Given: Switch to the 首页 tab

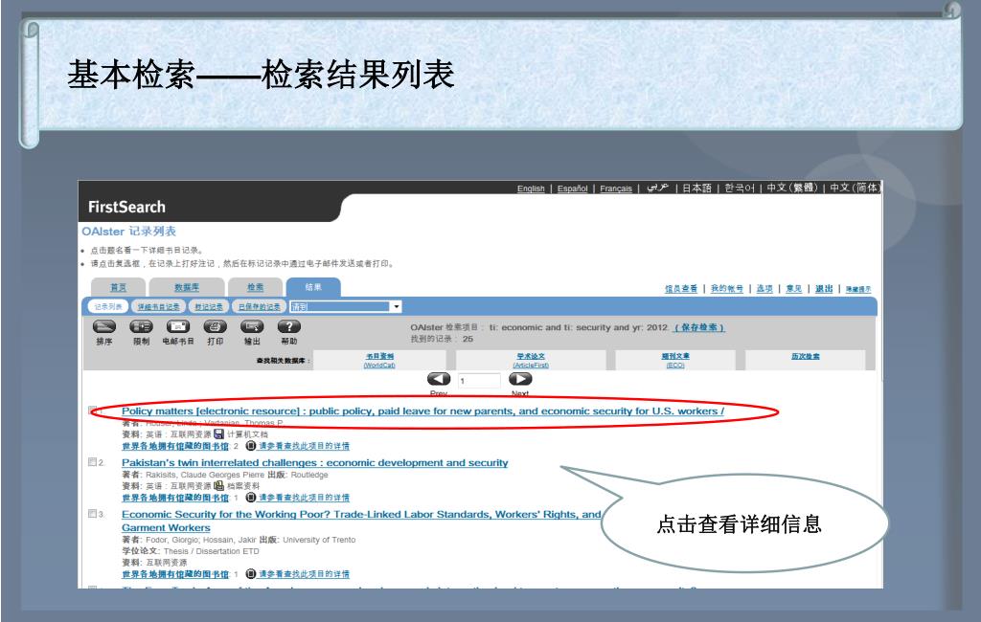Looking at the screenshot, I should tap(118, 287).
